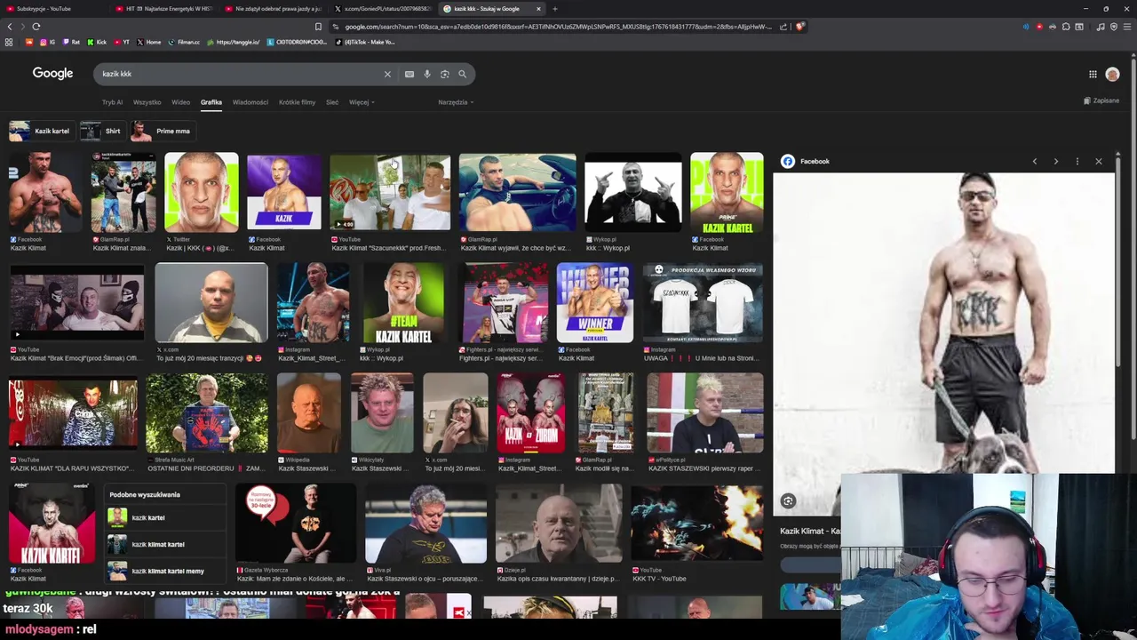Open the https://tanggle.io/ bookmark
This screenshot has width=1137, height=640.
tap(234, 42)
